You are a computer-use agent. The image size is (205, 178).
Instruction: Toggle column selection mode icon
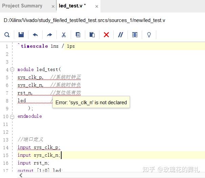point(135,35)
